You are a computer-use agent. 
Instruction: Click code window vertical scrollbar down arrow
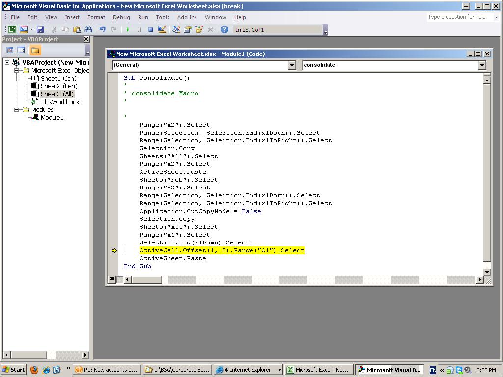[x=487, y=272]
